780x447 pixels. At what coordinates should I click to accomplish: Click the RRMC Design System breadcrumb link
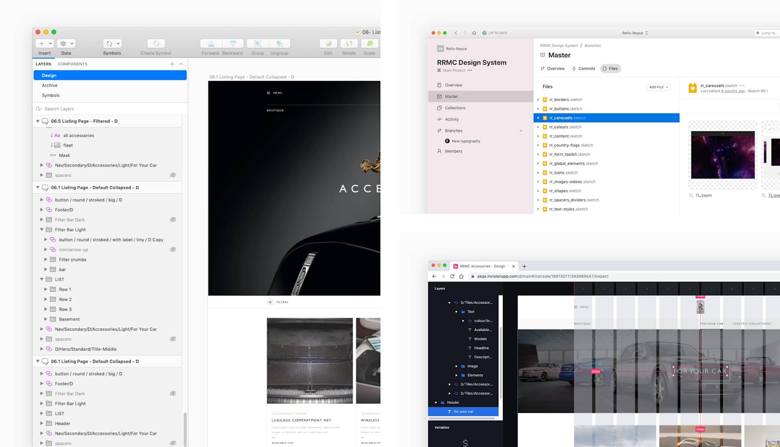click(559, 46)
